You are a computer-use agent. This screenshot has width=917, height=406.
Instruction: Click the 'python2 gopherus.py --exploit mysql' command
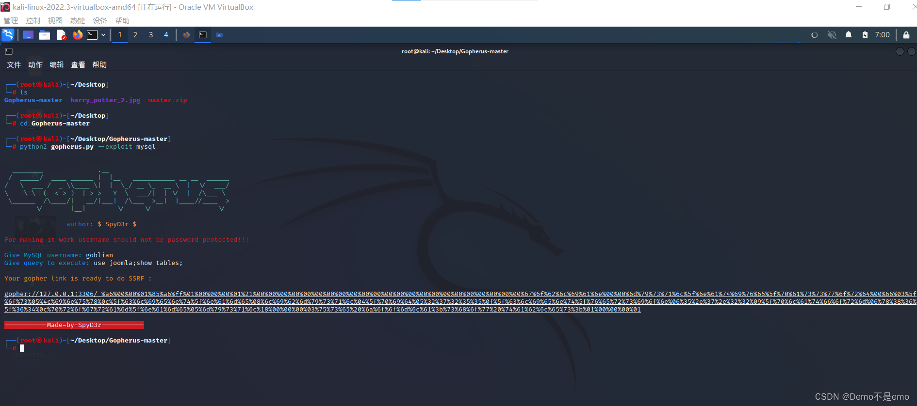pyautogui.click(x=88, y=147)
